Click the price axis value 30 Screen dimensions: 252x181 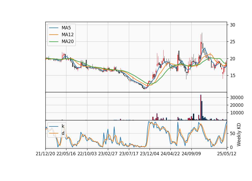click(233, 25)
